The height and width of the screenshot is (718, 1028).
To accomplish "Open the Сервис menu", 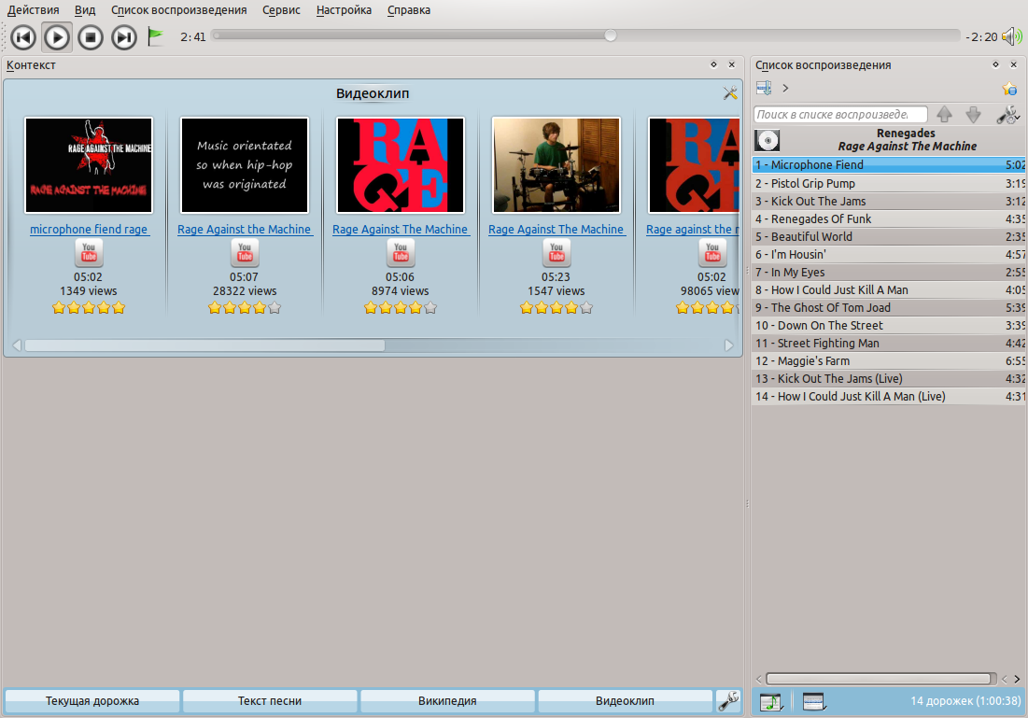I will click(x=281, y=10).
